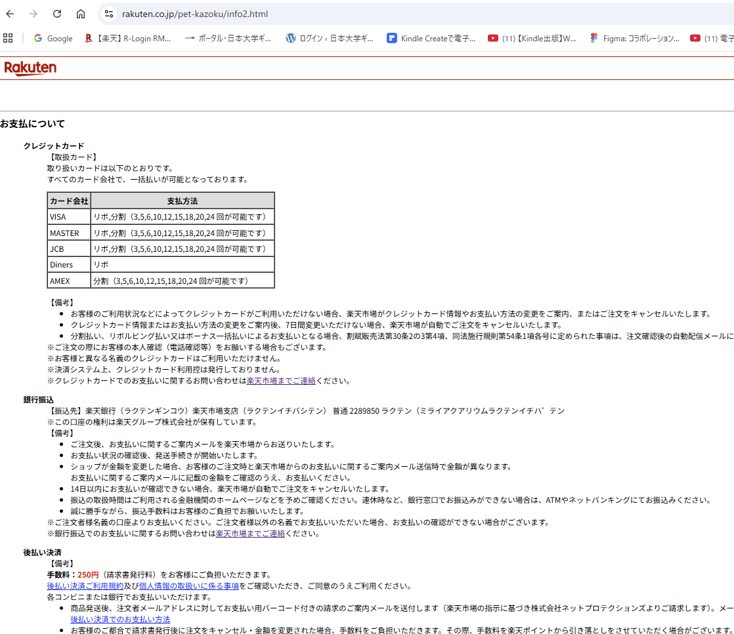Open the apps grid icon in the bookmarks bar
Image resolution: width=734 pixels, height=634 pixels.
[x=8, y=38]
